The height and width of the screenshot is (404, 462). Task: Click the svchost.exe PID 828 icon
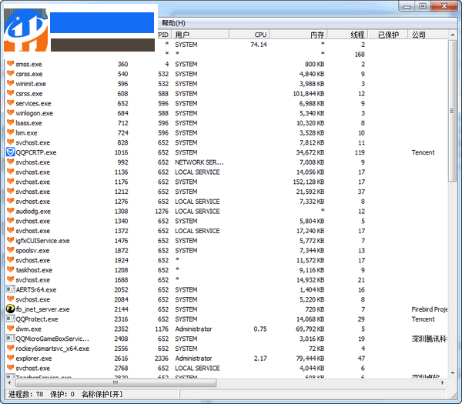[x=10, y=142]
